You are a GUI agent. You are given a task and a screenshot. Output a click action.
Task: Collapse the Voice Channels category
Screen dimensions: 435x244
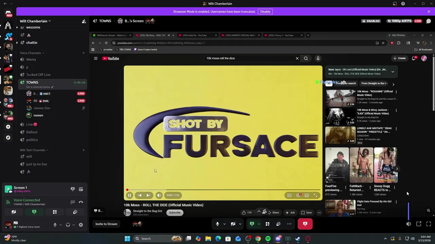pyautogui.click(x=32, y=53)
